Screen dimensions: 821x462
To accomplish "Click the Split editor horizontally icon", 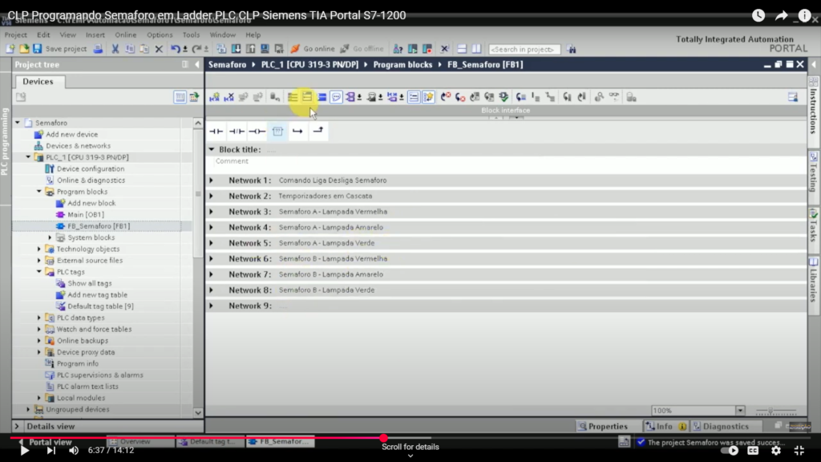I will point(462,49).
